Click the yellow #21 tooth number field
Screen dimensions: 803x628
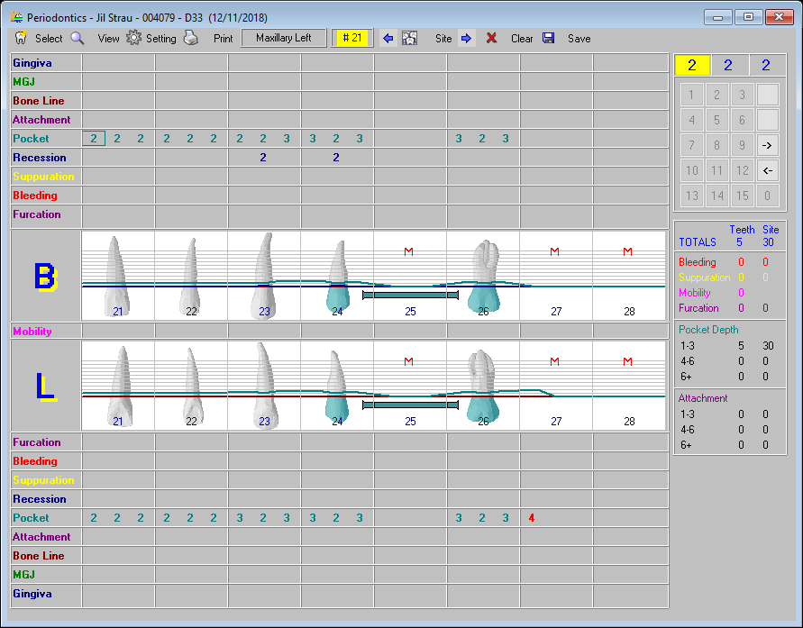[351, 38]
